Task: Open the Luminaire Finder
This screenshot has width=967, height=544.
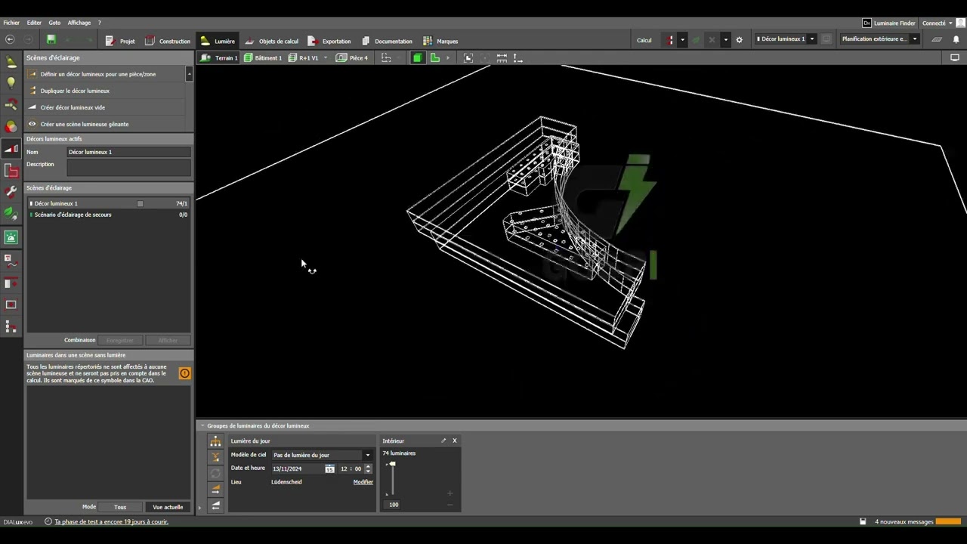Action: click(x=889, y=23)
